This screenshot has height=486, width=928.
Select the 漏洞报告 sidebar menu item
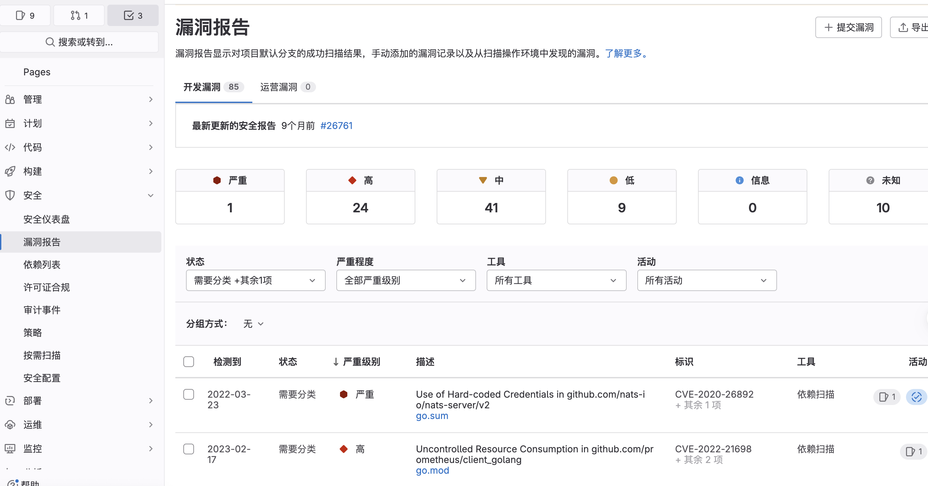tap(42, 242)
